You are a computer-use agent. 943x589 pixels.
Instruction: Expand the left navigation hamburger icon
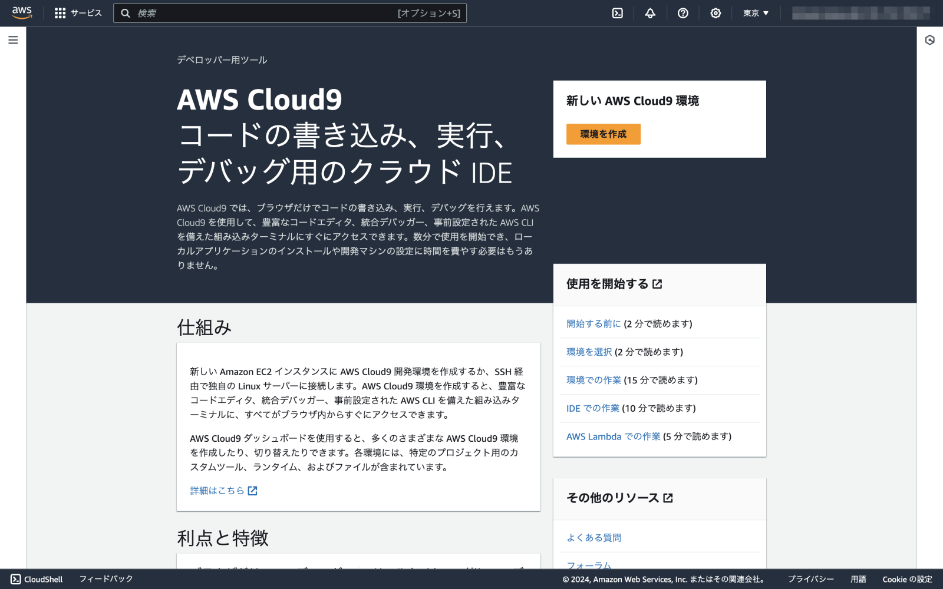(12, 40)
